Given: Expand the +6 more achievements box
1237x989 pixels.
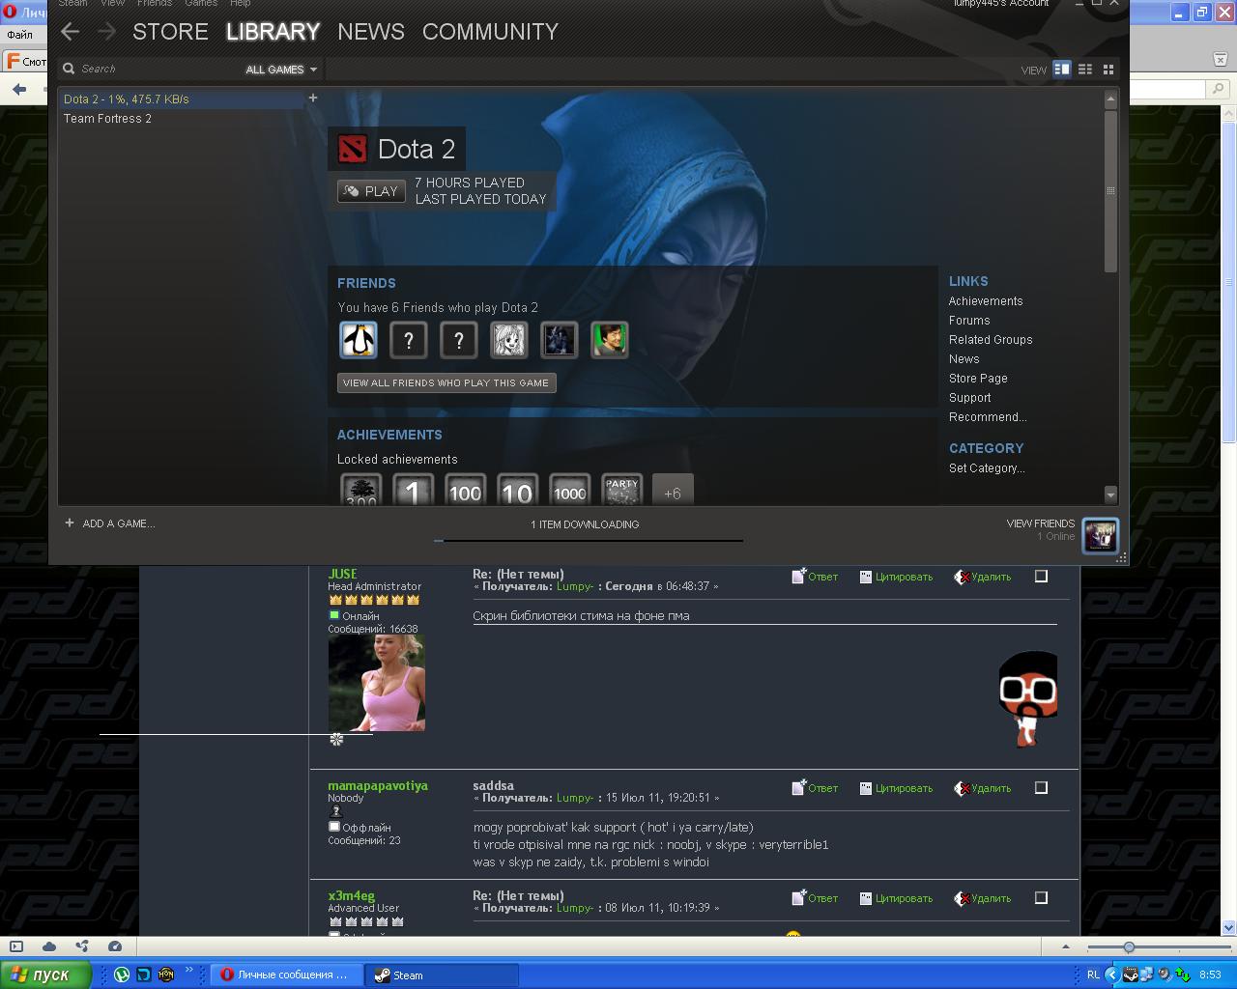Looking at the screenshot, I should pyautogui.click(x=673, y=491).
